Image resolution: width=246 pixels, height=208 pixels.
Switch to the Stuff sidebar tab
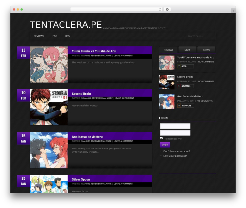[187, 50]
